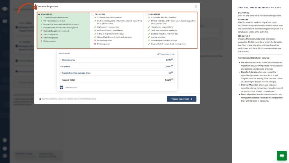Click the I have a coupon link
Screen dimensions: 289x163
(x=71, y=87)
